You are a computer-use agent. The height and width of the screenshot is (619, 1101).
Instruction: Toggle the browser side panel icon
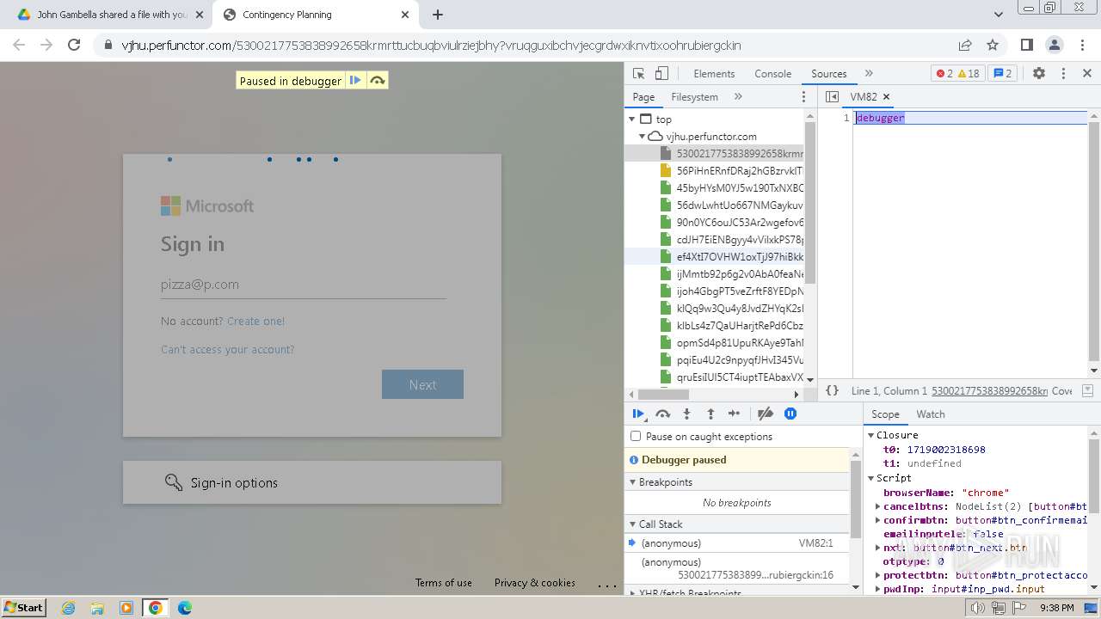tap(1027, 45)
